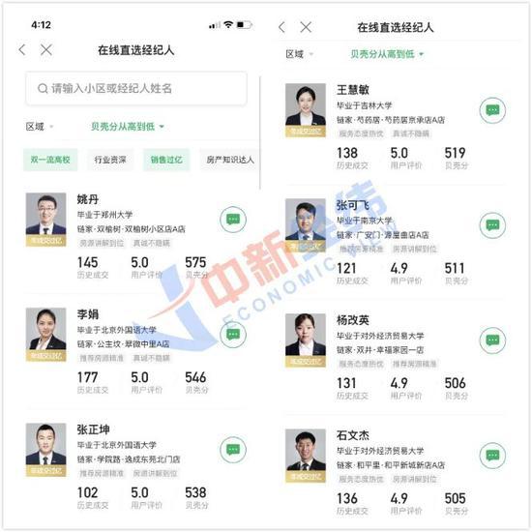Open the right screen's 贝壳分从高到低 sort menu
Viewport: 532px width, 532px height.
click(x=387, y=54)
